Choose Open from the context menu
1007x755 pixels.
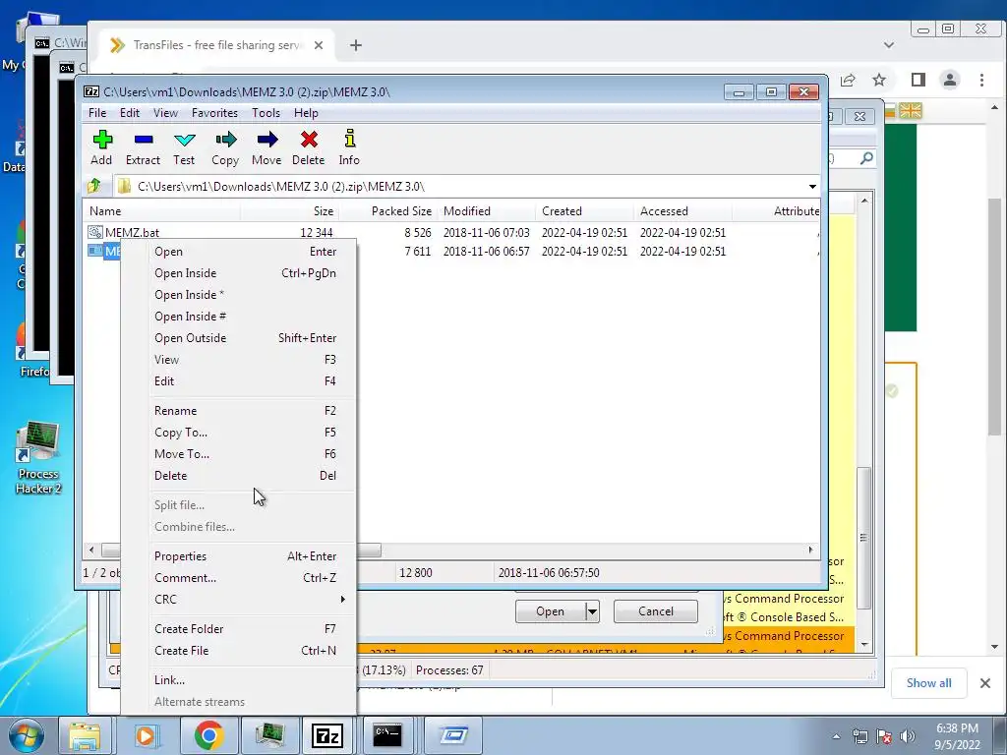click(239, 252)
